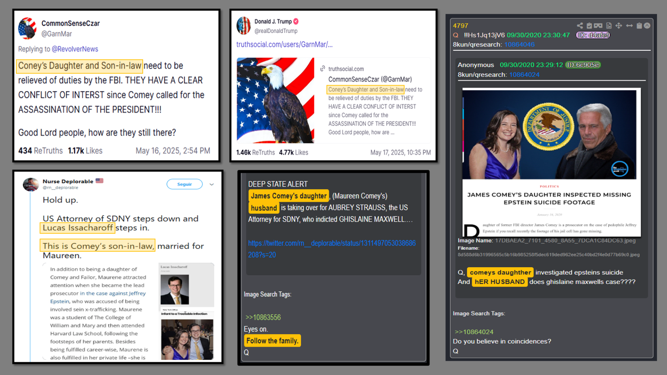The image size is (667, 375).
Task: Open the James Comey's daughter article image
Action: pyautogui.click(x=551, y=162)
